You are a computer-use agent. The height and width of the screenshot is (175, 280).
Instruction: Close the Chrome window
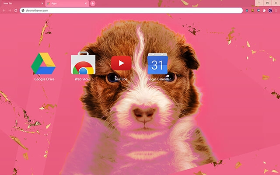point(276,3)
